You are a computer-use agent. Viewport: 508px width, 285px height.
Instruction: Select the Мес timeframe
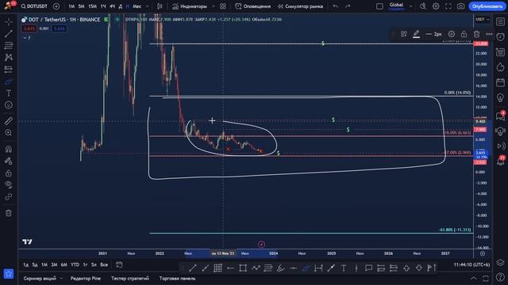coord(137,6)
